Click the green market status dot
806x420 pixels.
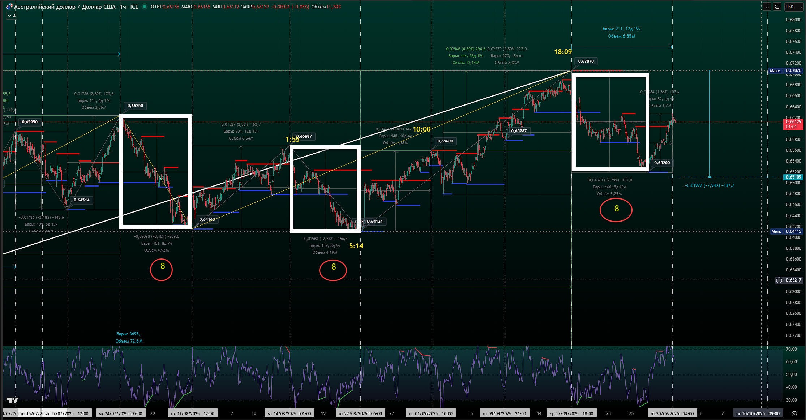pyautogui.click(x=145, y=7)
